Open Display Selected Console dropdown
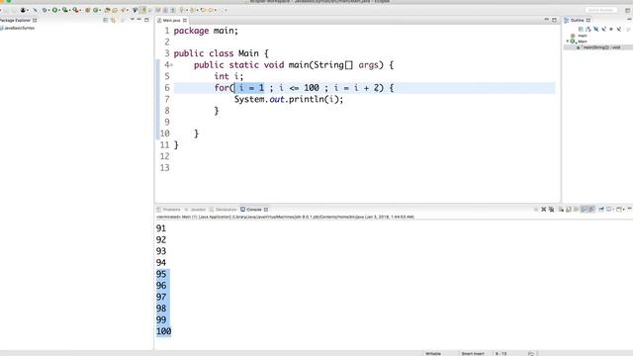633x356 pixels. pyautogui.click(x=613, y=209)
